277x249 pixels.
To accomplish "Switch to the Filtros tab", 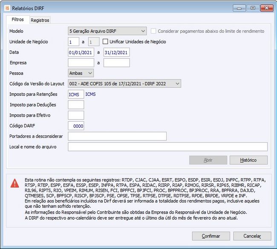I will click(17, 20).
